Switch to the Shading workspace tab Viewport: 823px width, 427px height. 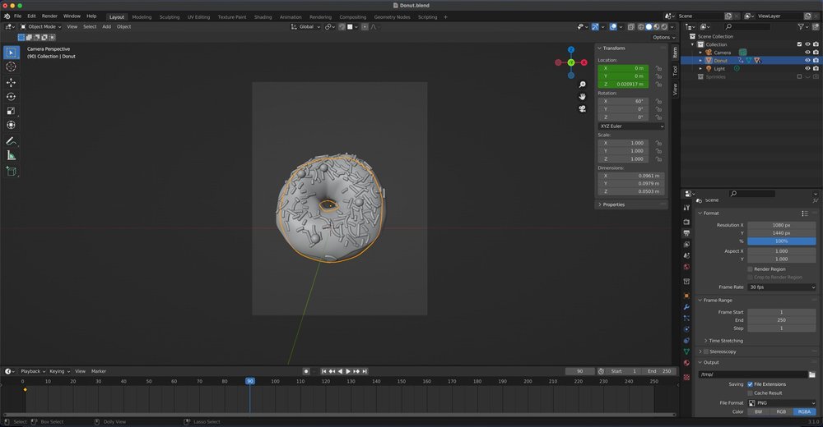[263, 17]
